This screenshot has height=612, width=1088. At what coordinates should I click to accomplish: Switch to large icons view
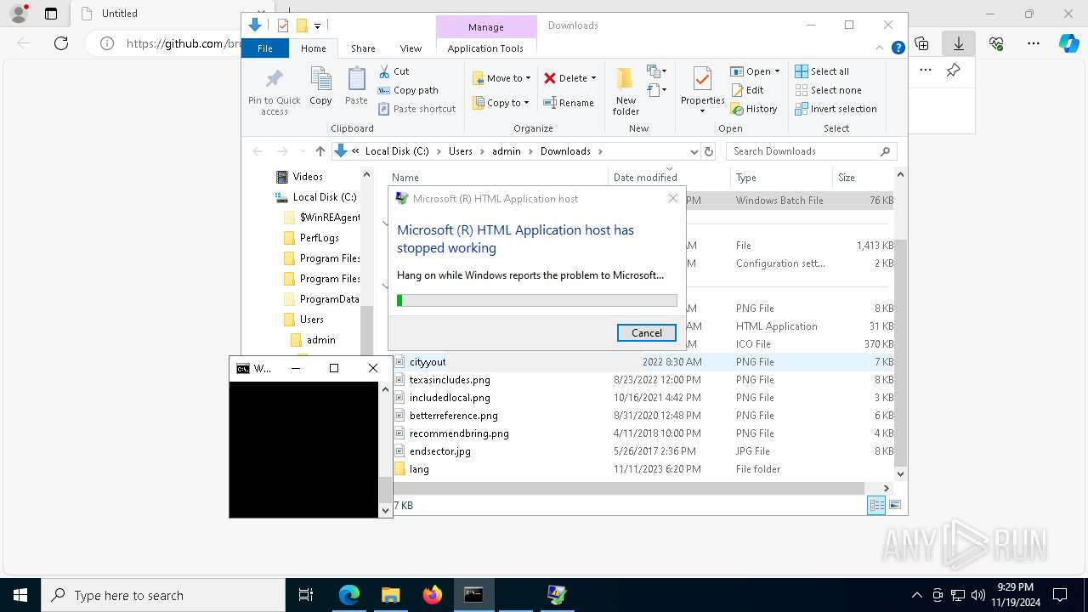pyautogui.click(x=894, y=505)
